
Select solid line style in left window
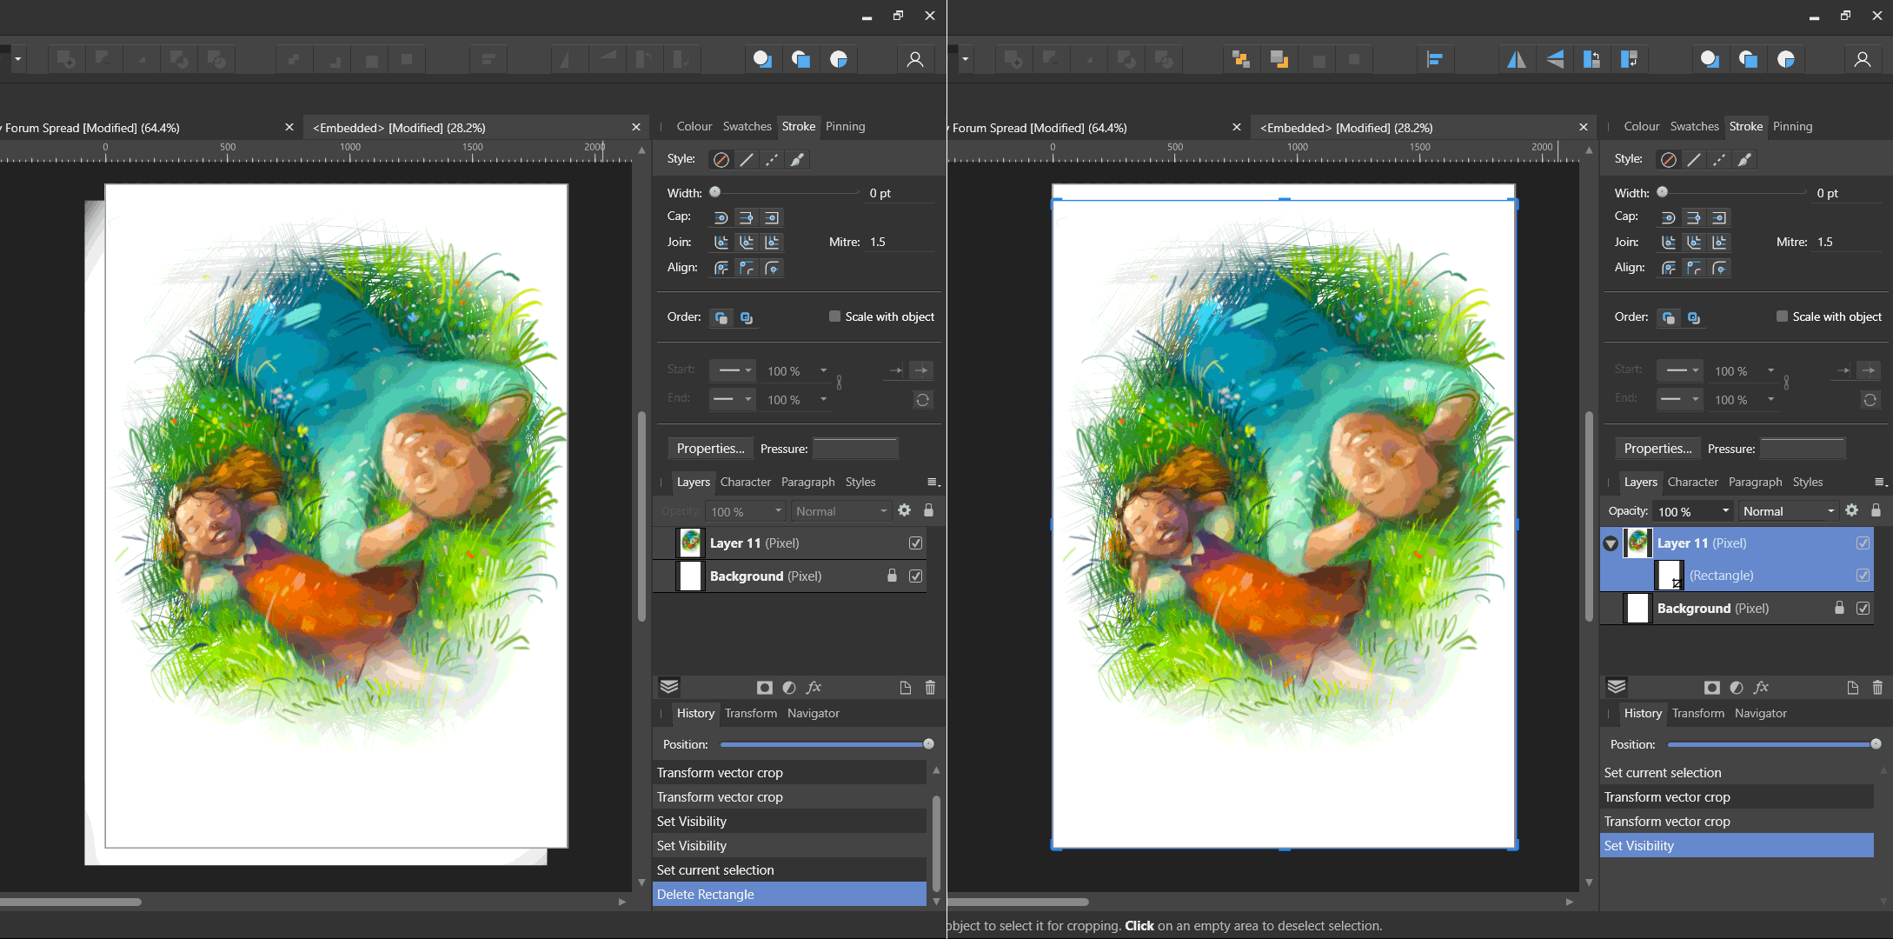[746, 160]
